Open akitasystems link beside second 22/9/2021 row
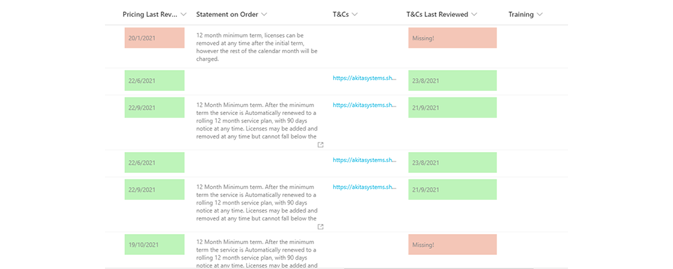This screenshot has height=269, width=673. tap(364, 187)
